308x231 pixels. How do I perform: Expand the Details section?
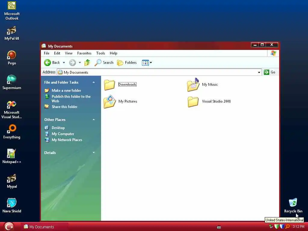coord(94,152)
